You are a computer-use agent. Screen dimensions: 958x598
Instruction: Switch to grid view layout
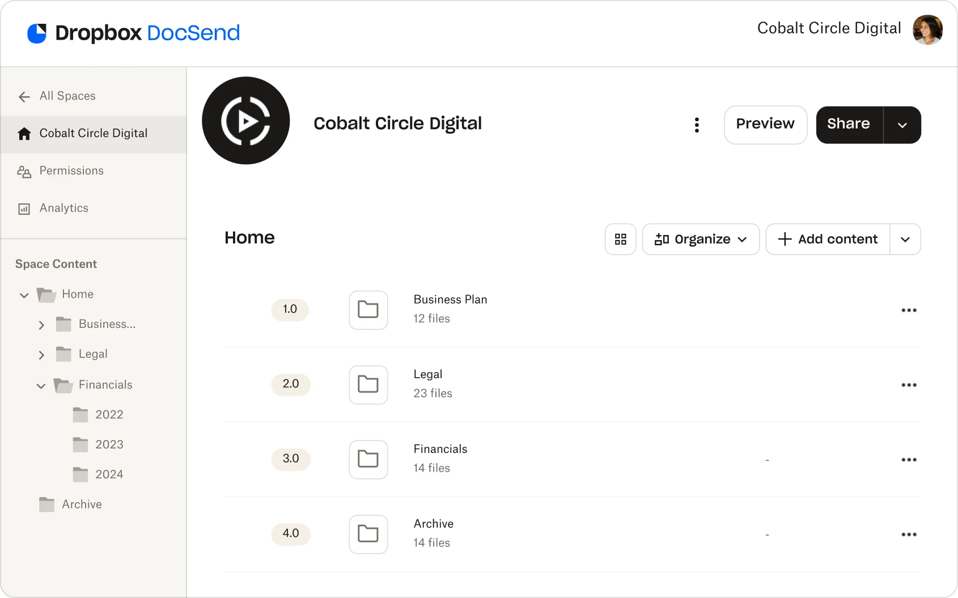(621, 240)
